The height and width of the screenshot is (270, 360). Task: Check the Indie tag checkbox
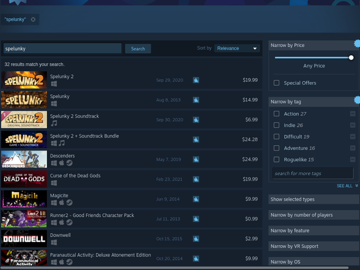pyautogui.click(x=276, y=125)
